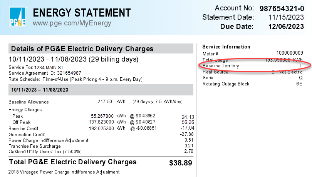This screenshot has width=312, height=177.
Task: Click the Meter # value 1000000009
Action: click(x=289, y=53)
